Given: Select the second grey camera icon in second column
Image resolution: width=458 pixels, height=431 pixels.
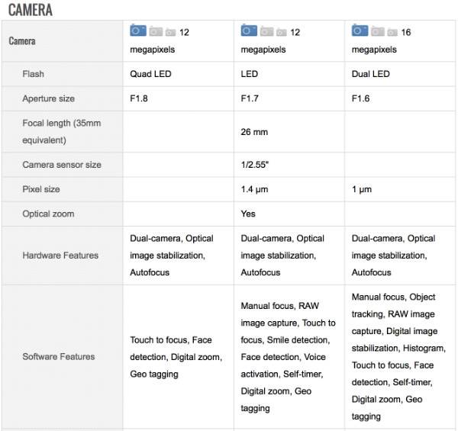Looking at the screenshot, I should [266, 31].
